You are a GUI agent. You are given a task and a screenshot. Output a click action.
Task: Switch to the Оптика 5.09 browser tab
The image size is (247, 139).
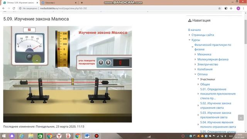pyautogui.click(x=20, y=3)
